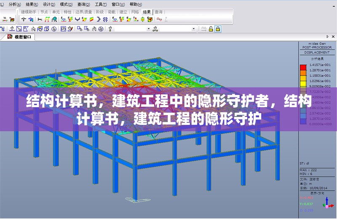
Task: Select the 模型窗口 document tab
Action: pos(22,37)
